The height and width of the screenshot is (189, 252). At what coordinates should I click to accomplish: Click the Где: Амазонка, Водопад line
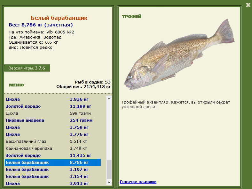click(35, 37)
